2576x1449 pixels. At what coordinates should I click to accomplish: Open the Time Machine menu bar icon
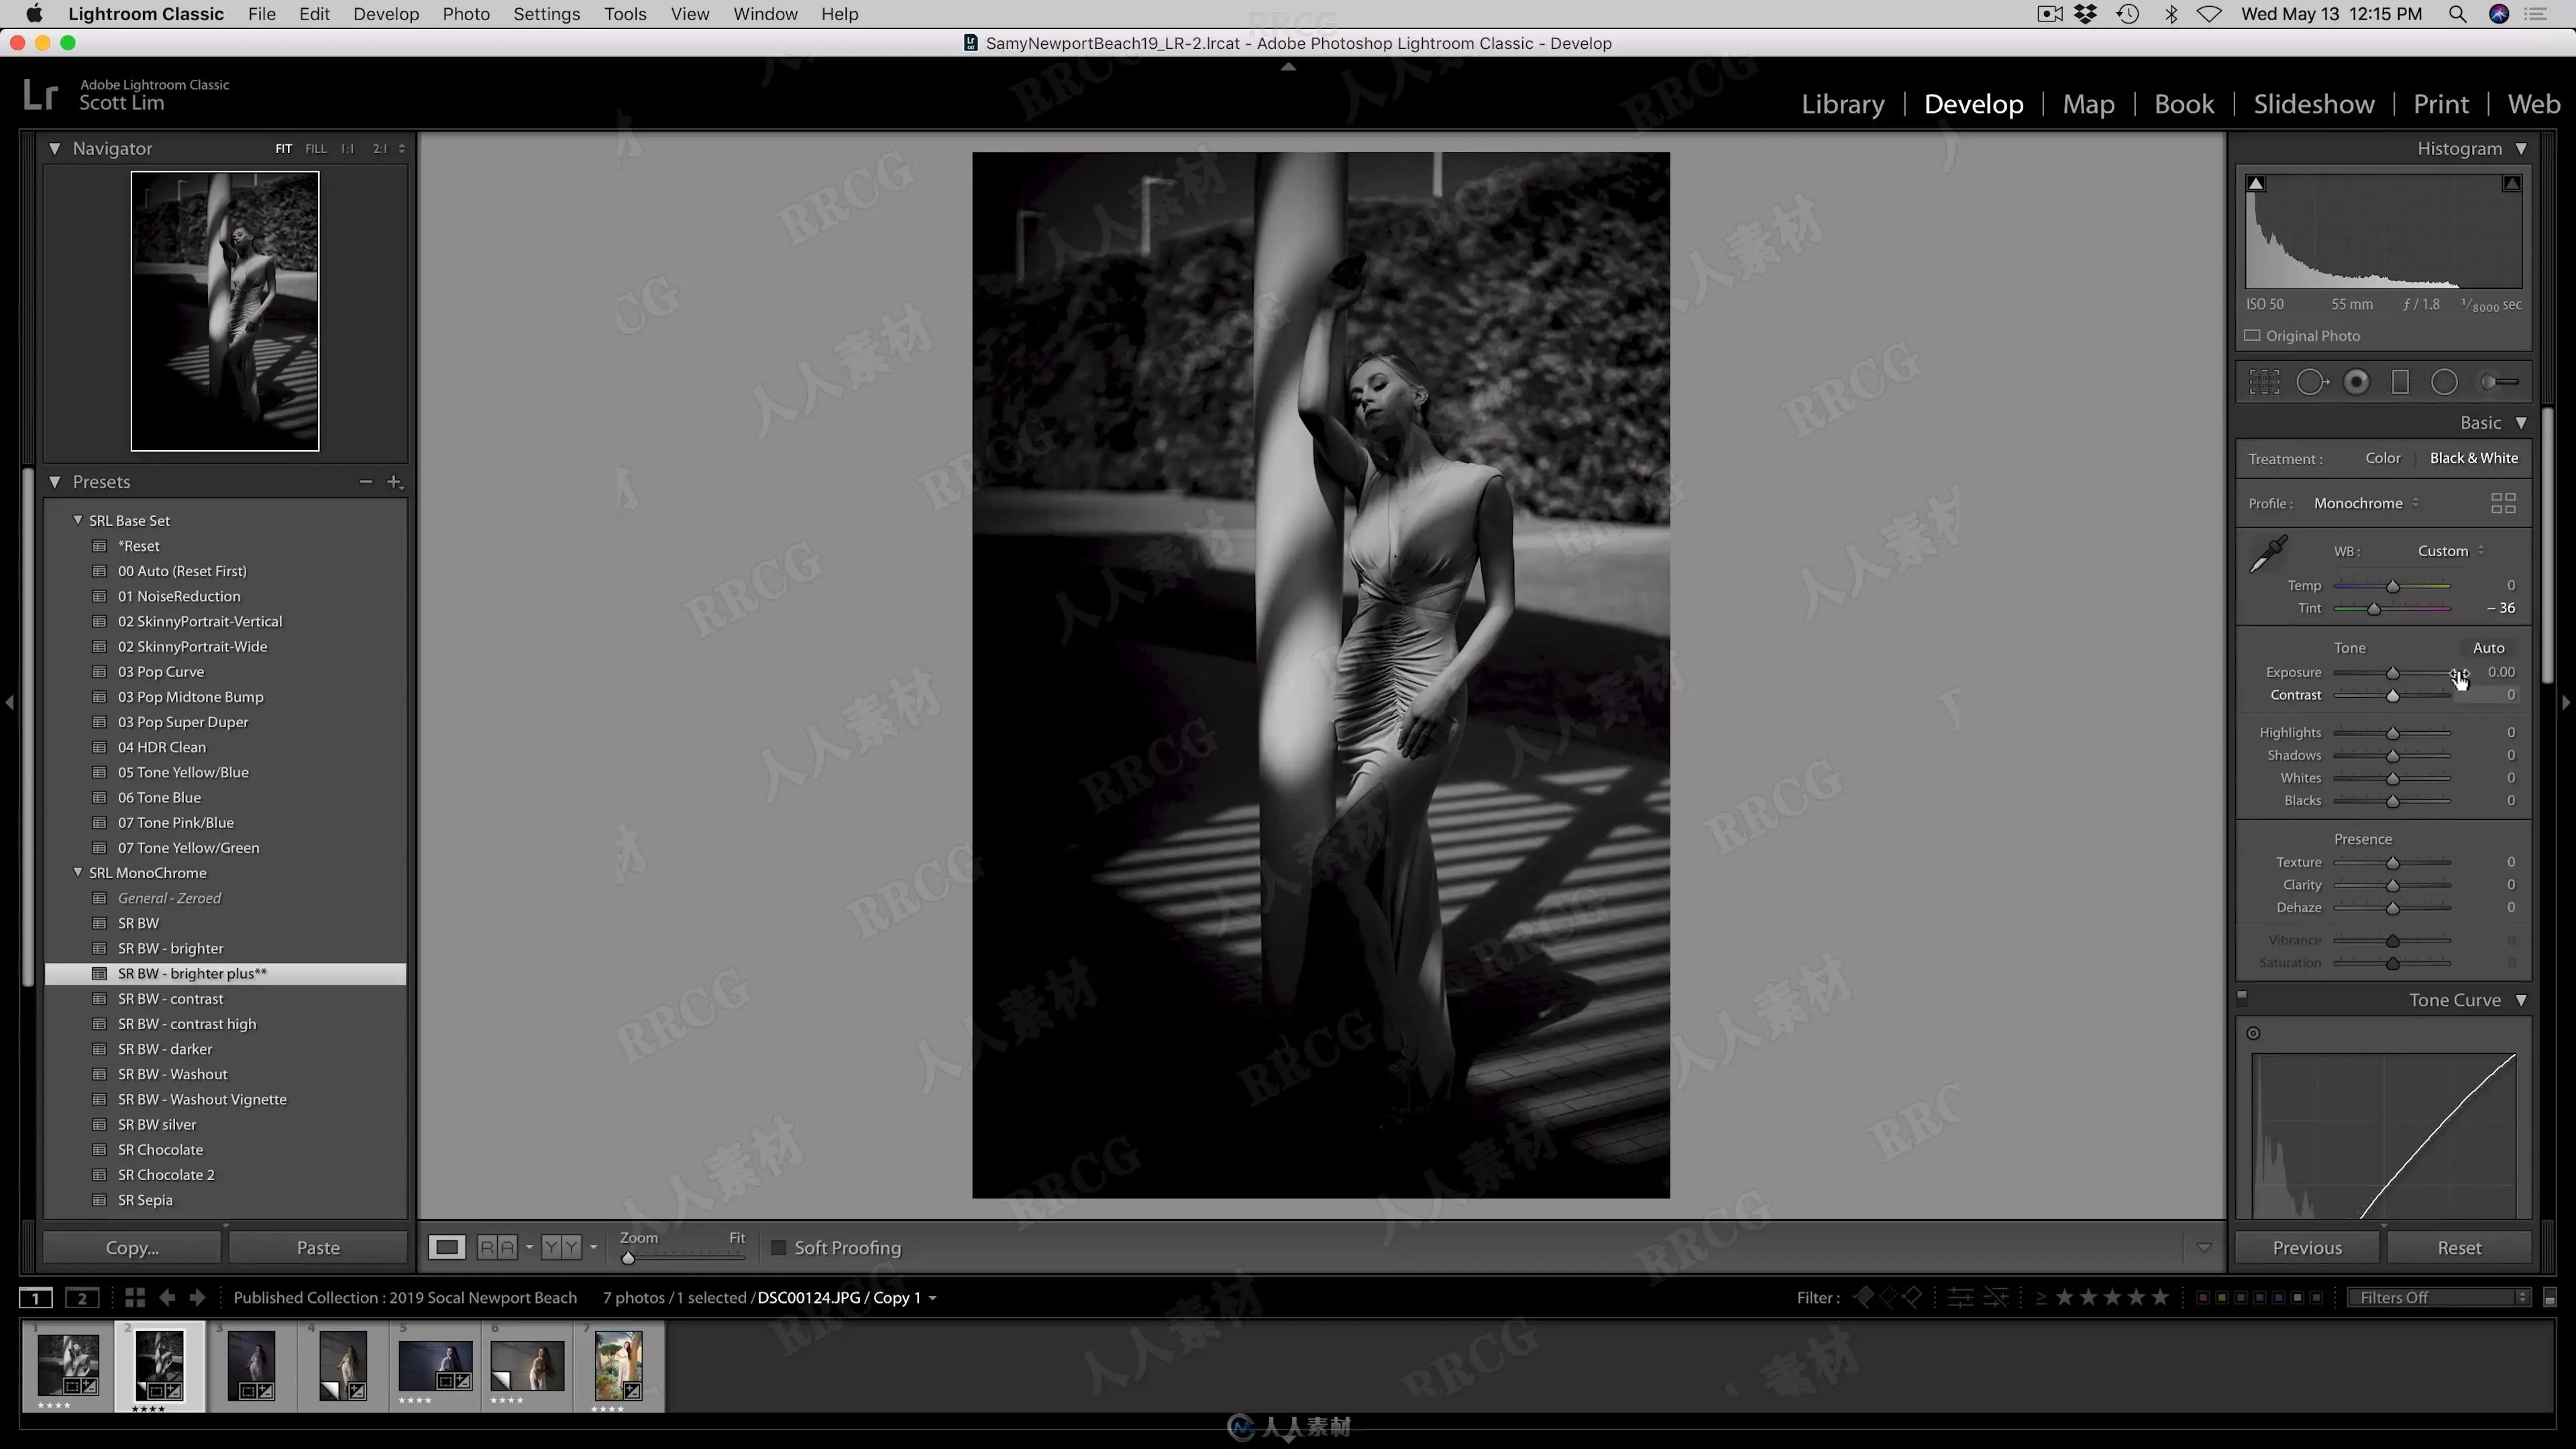pos(2128,14)
